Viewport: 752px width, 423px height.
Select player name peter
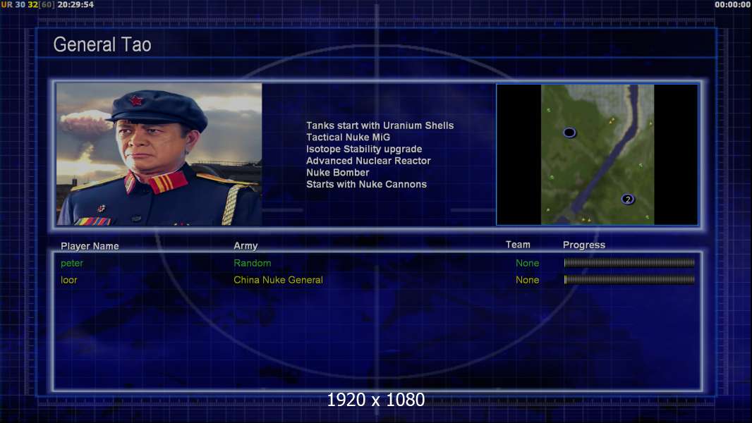72,263
